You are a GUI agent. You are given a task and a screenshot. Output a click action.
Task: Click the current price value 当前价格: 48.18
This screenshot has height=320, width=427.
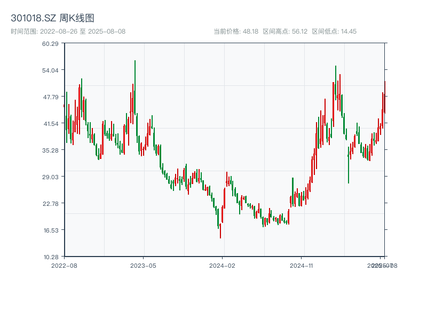tap(236, 31)
